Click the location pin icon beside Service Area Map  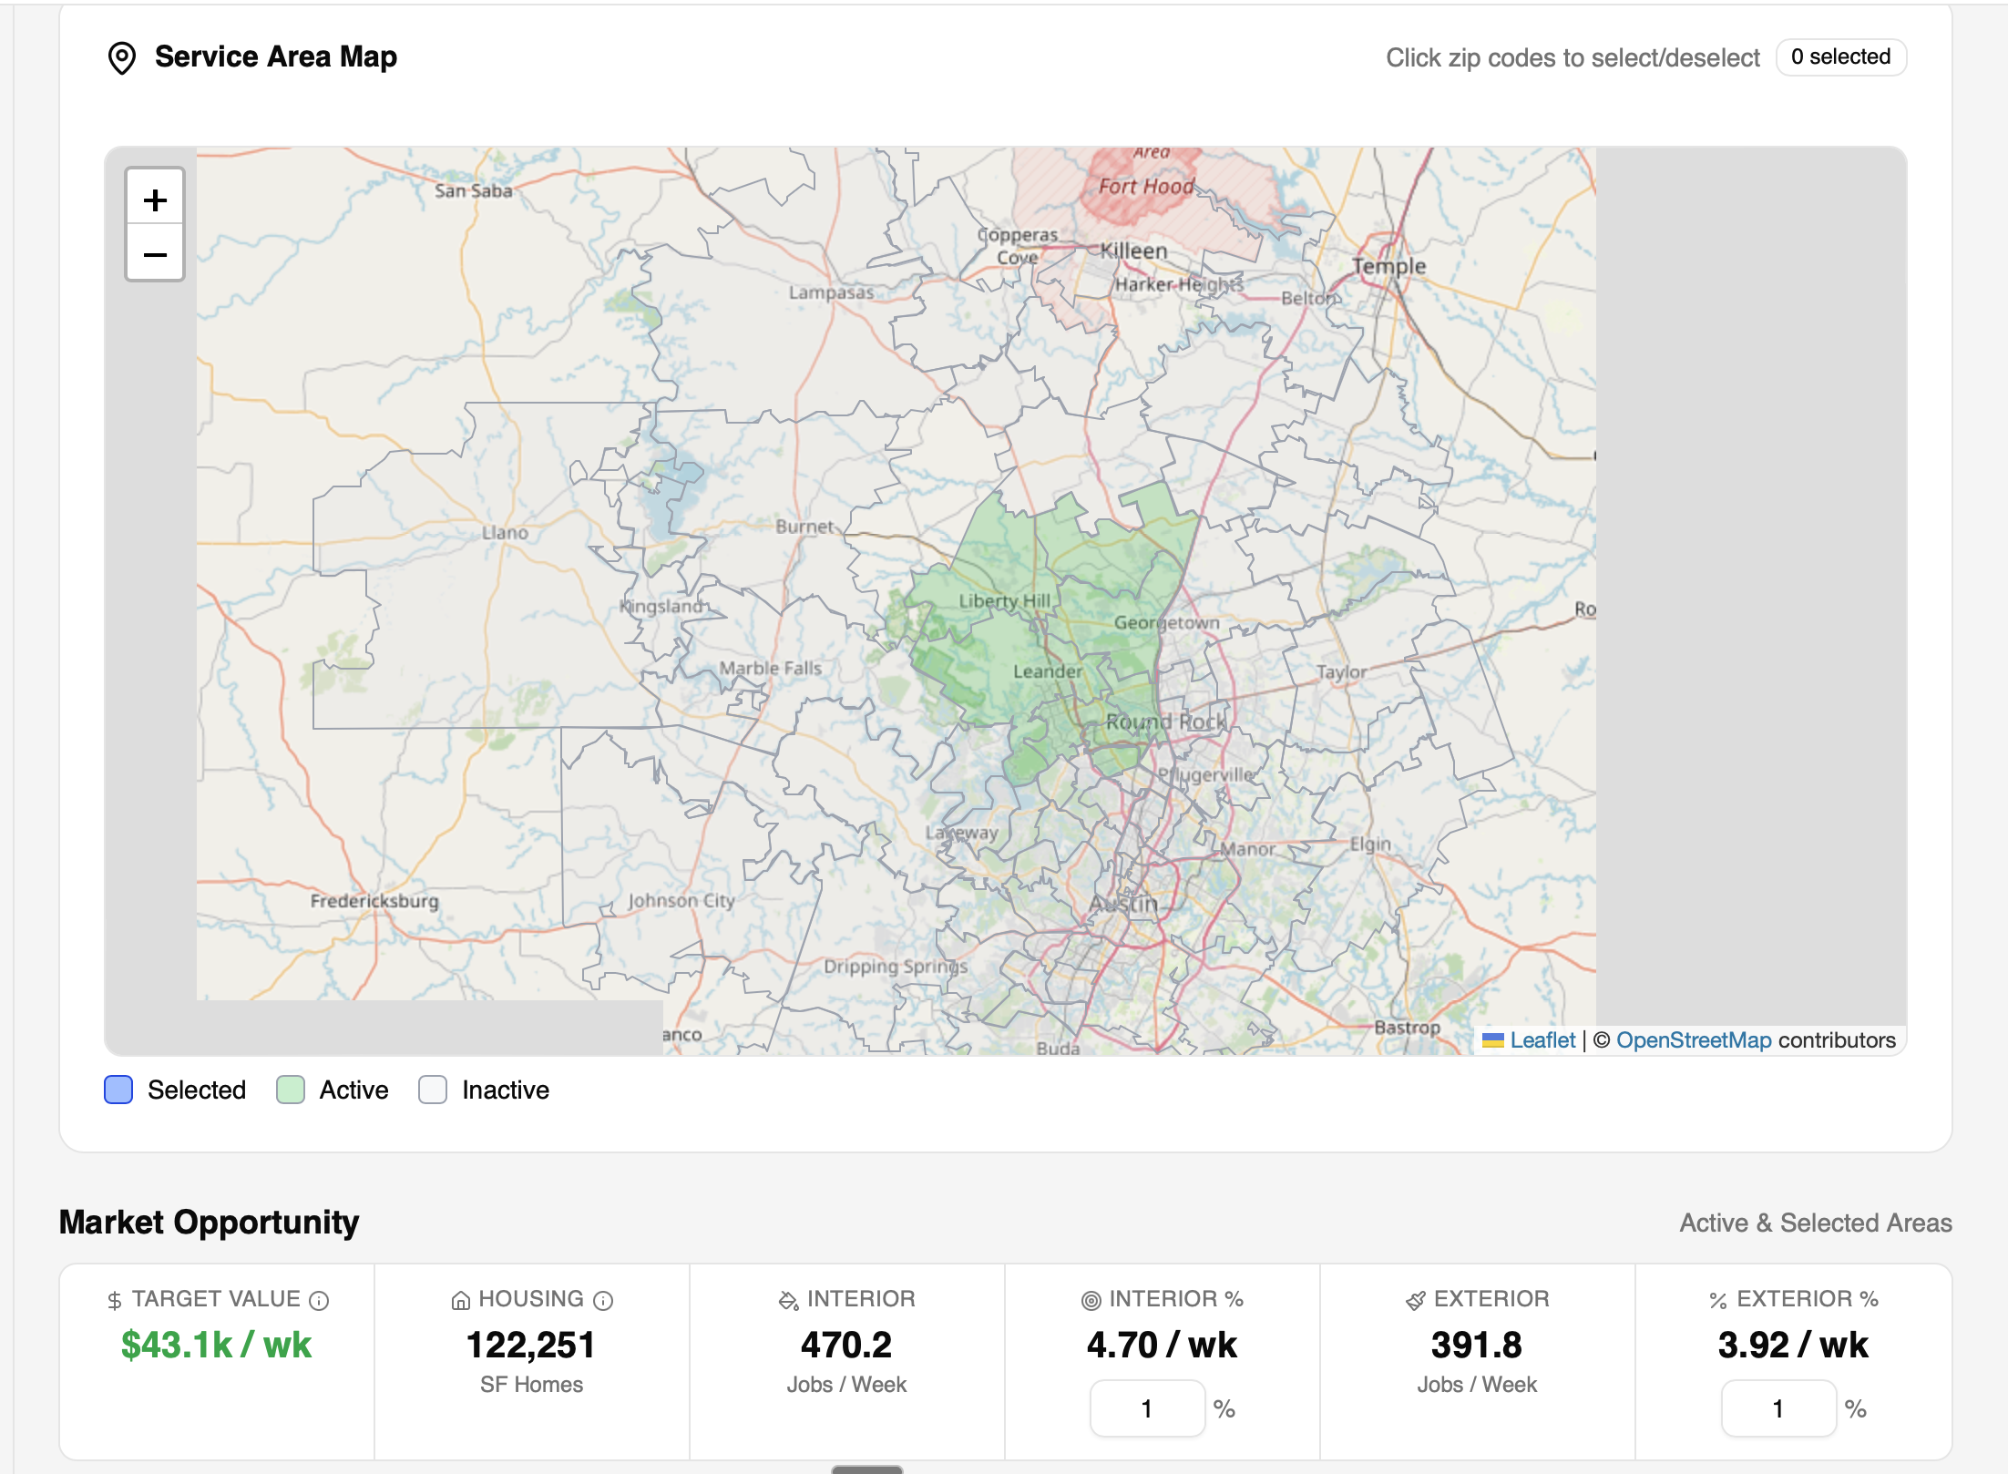tap(123, 56)
